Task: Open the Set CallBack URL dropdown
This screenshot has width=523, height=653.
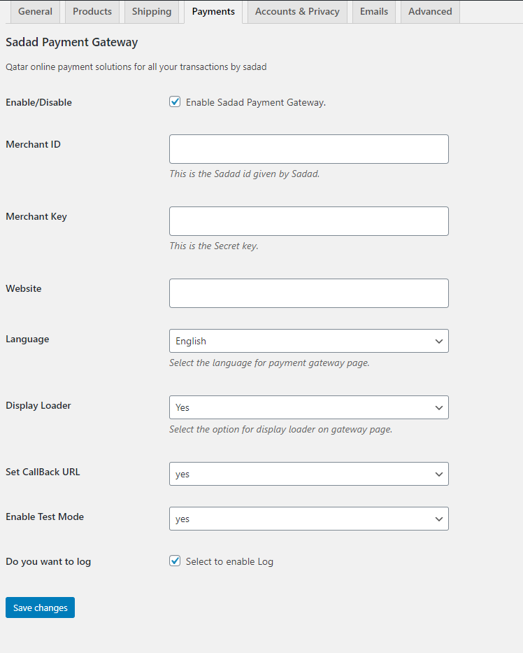Action: (x=308, y=474)
